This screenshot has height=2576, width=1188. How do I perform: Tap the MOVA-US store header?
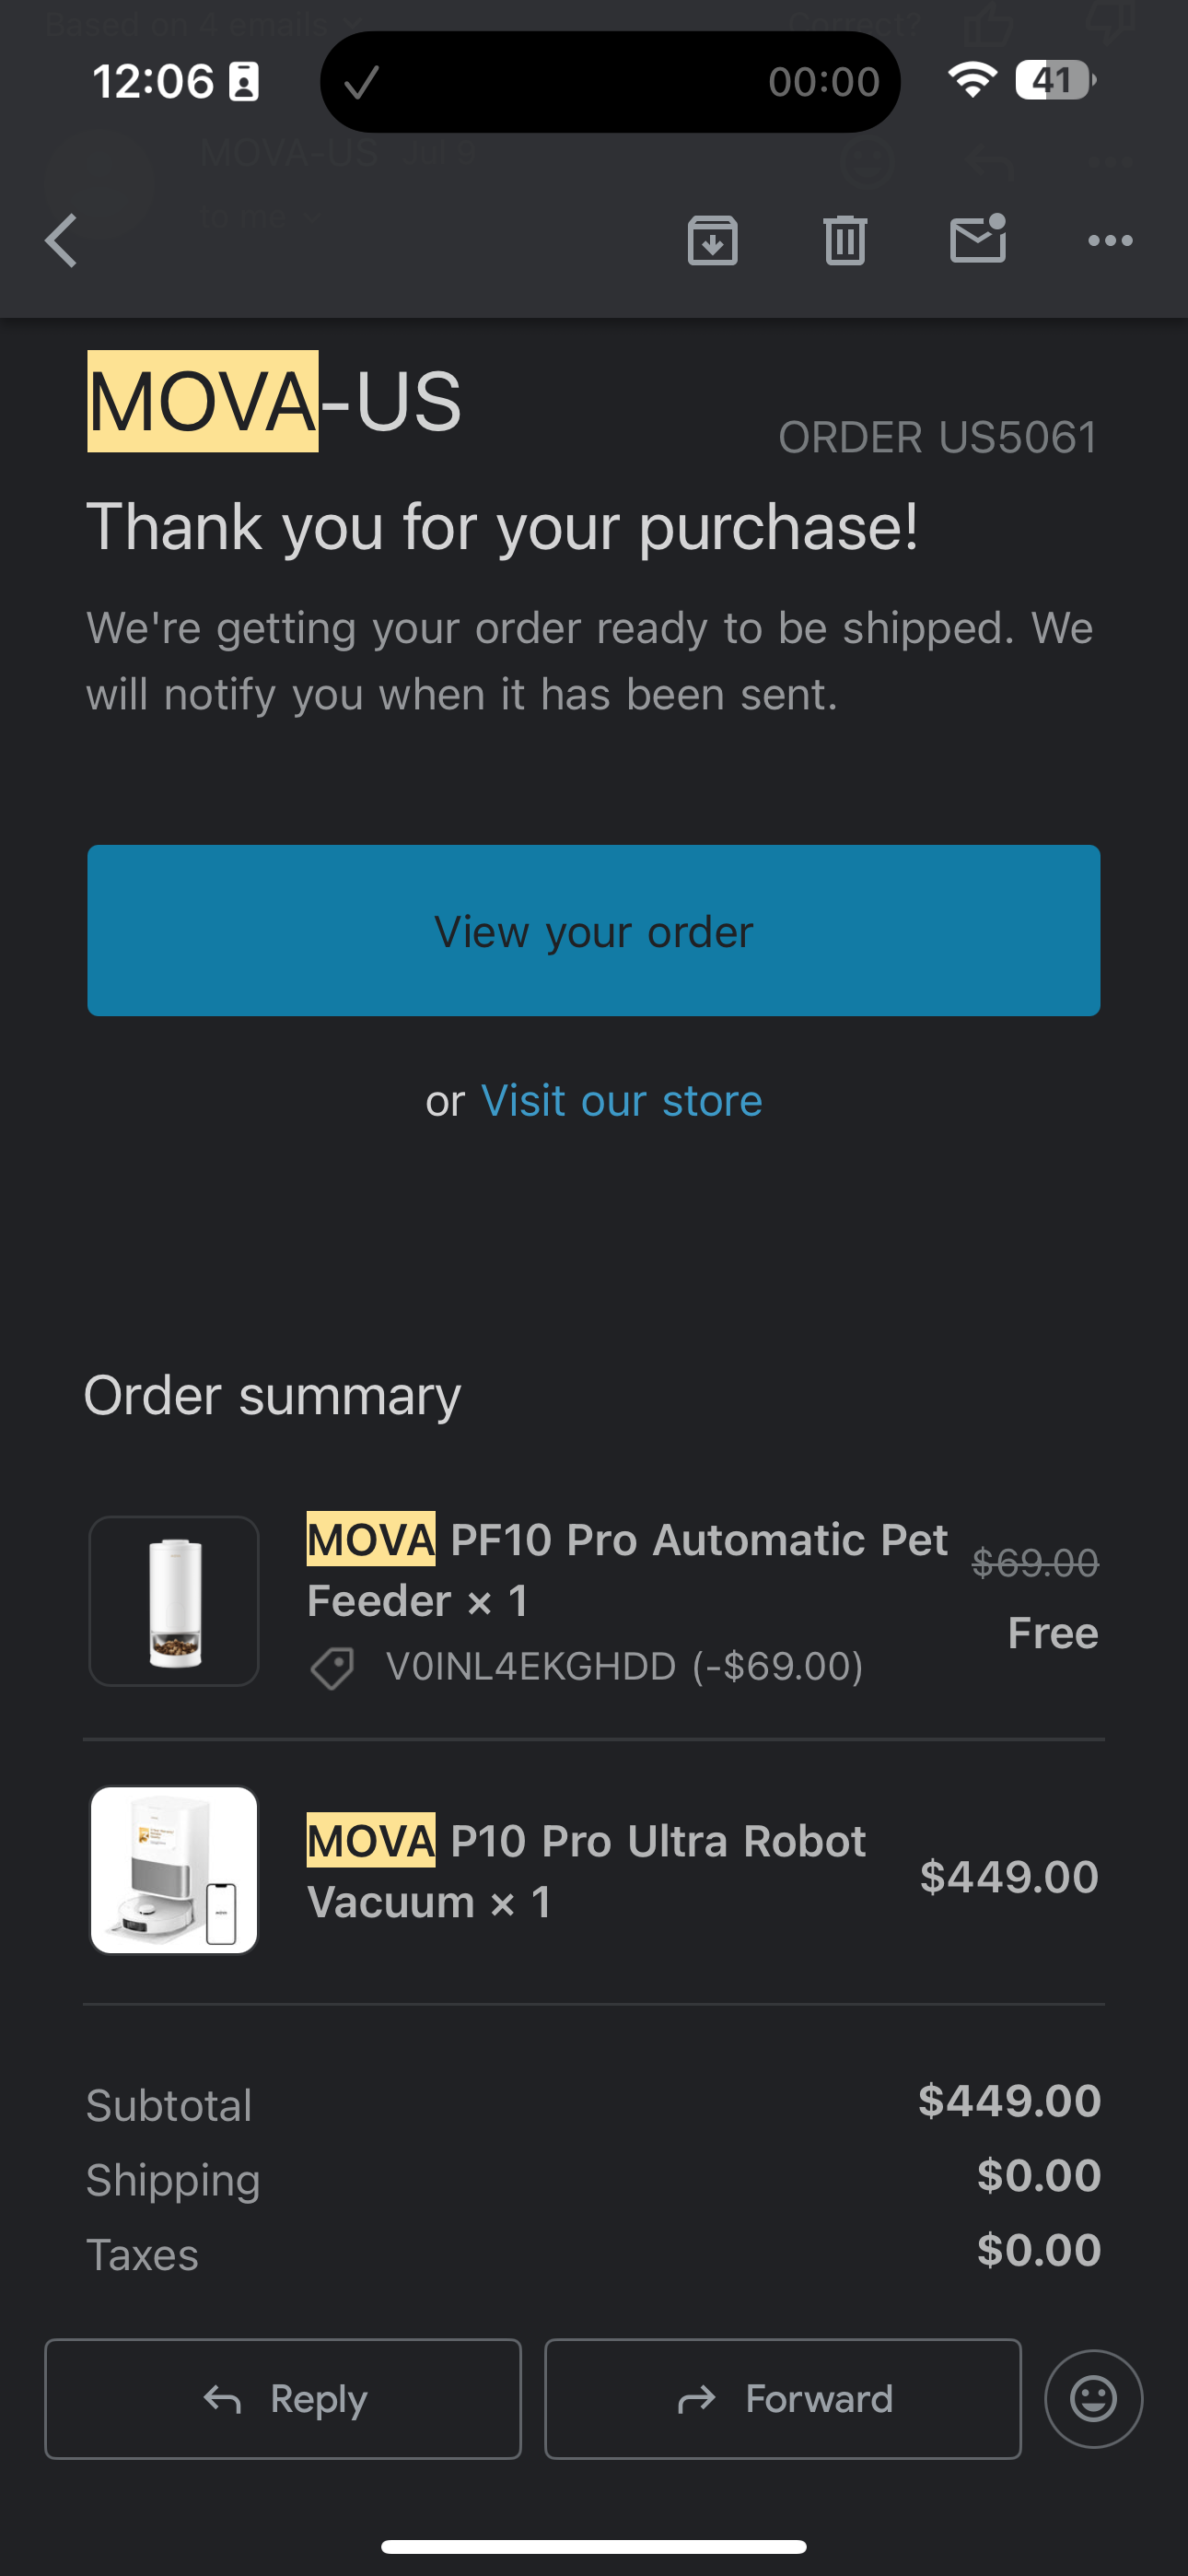point(274,402)
